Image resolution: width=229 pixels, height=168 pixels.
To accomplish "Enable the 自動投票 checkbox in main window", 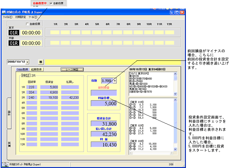I will point(27,24).
